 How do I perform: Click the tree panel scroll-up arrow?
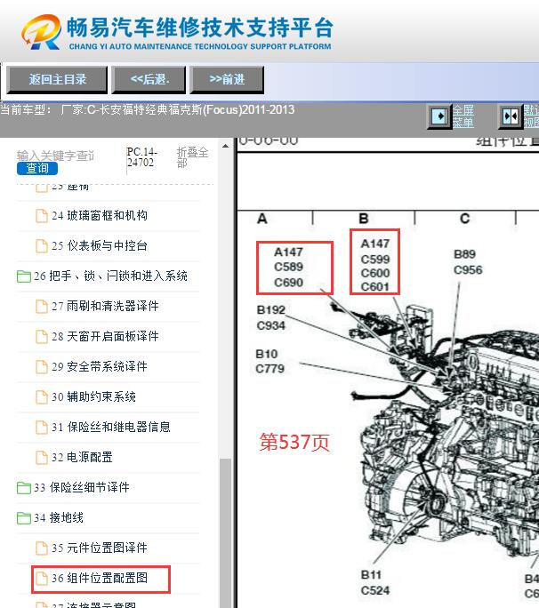(x=225, y=146)
